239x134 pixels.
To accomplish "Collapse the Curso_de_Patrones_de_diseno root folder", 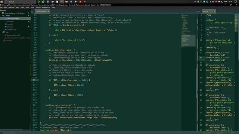I will pyautogui.click(x=1, y=13).
